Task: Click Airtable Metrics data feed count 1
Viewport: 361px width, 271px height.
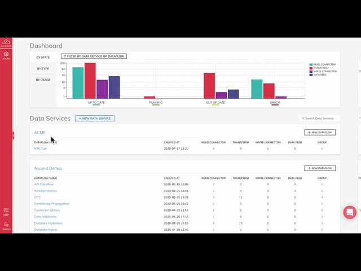Action: 295,191
